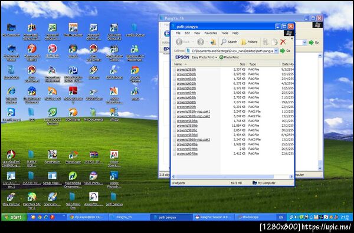The height and width of the screenshot is (233, 354).
Task: Click the red X Delete toolbar icon
Action: coord(283,42)
